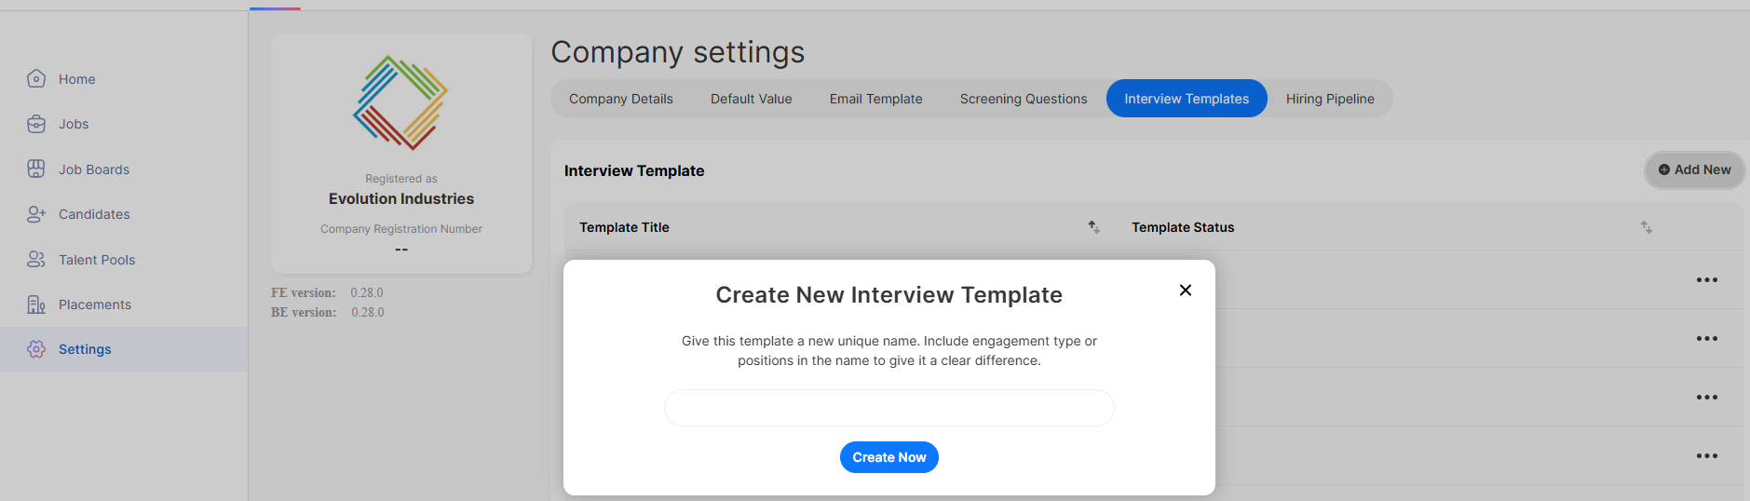Go to the Hiring Pipeline tab
This screenshot has height=501, width=1750.
(1330, 99)
